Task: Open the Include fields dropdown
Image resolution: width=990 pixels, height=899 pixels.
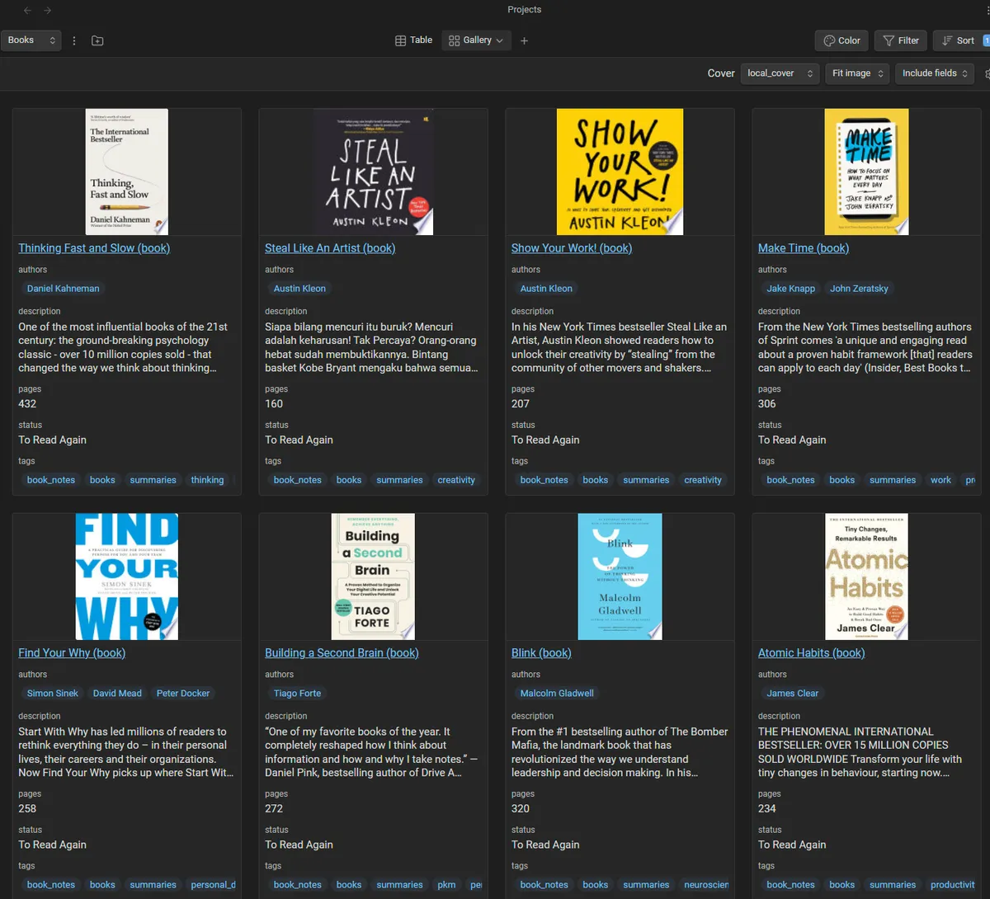Action: point(935,73)
